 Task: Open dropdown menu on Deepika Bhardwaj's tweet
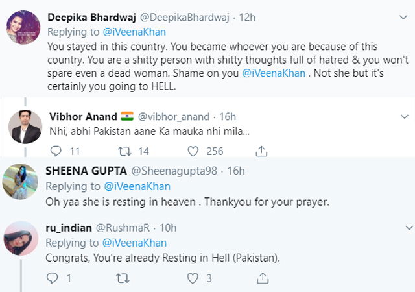point(403,18)
